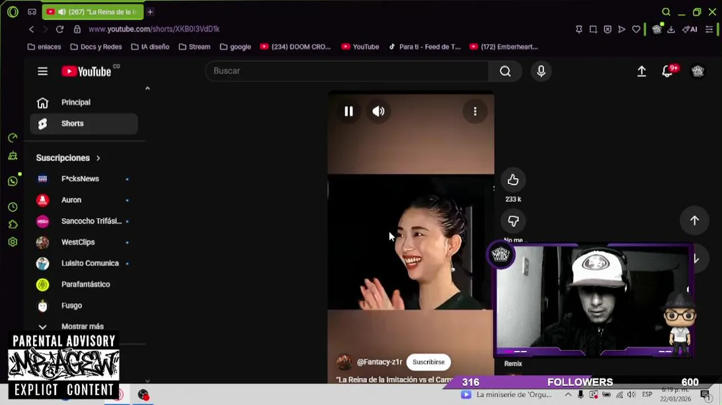Open Luisito Comunica channel
This screenshot has height=405, width=722.
coord(84,263)
